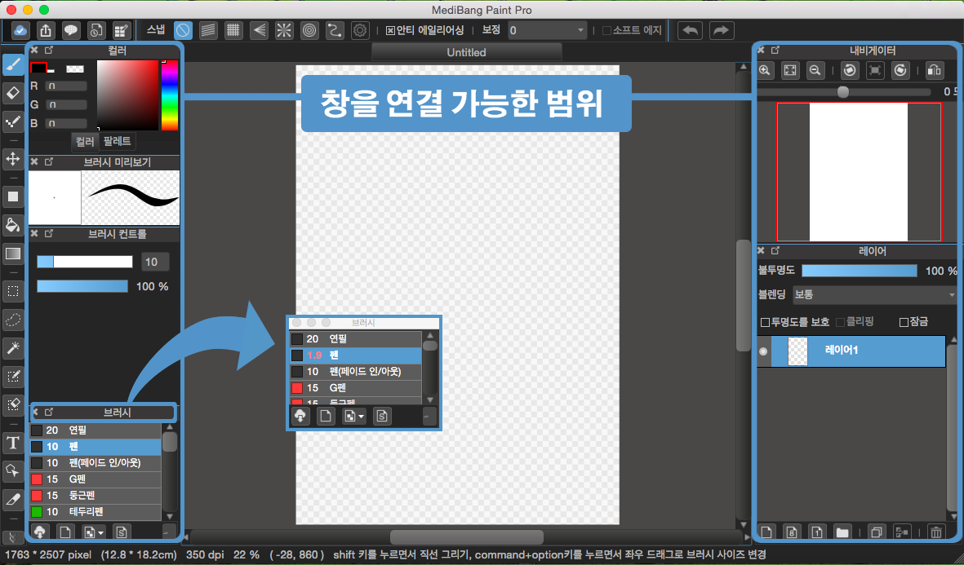
Task: Enable crisscross grid snap
Action: 233,30
